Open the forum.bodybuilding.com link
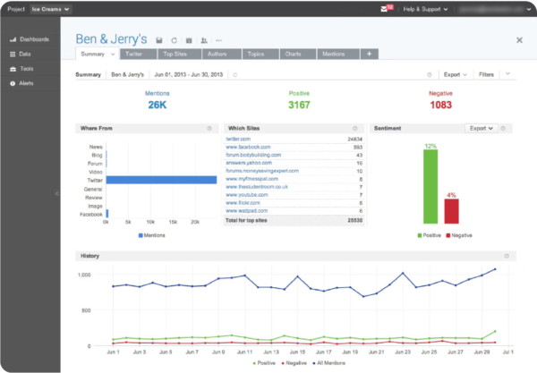The height and width of the screenshot is (373, 537). tap(253, 155)
